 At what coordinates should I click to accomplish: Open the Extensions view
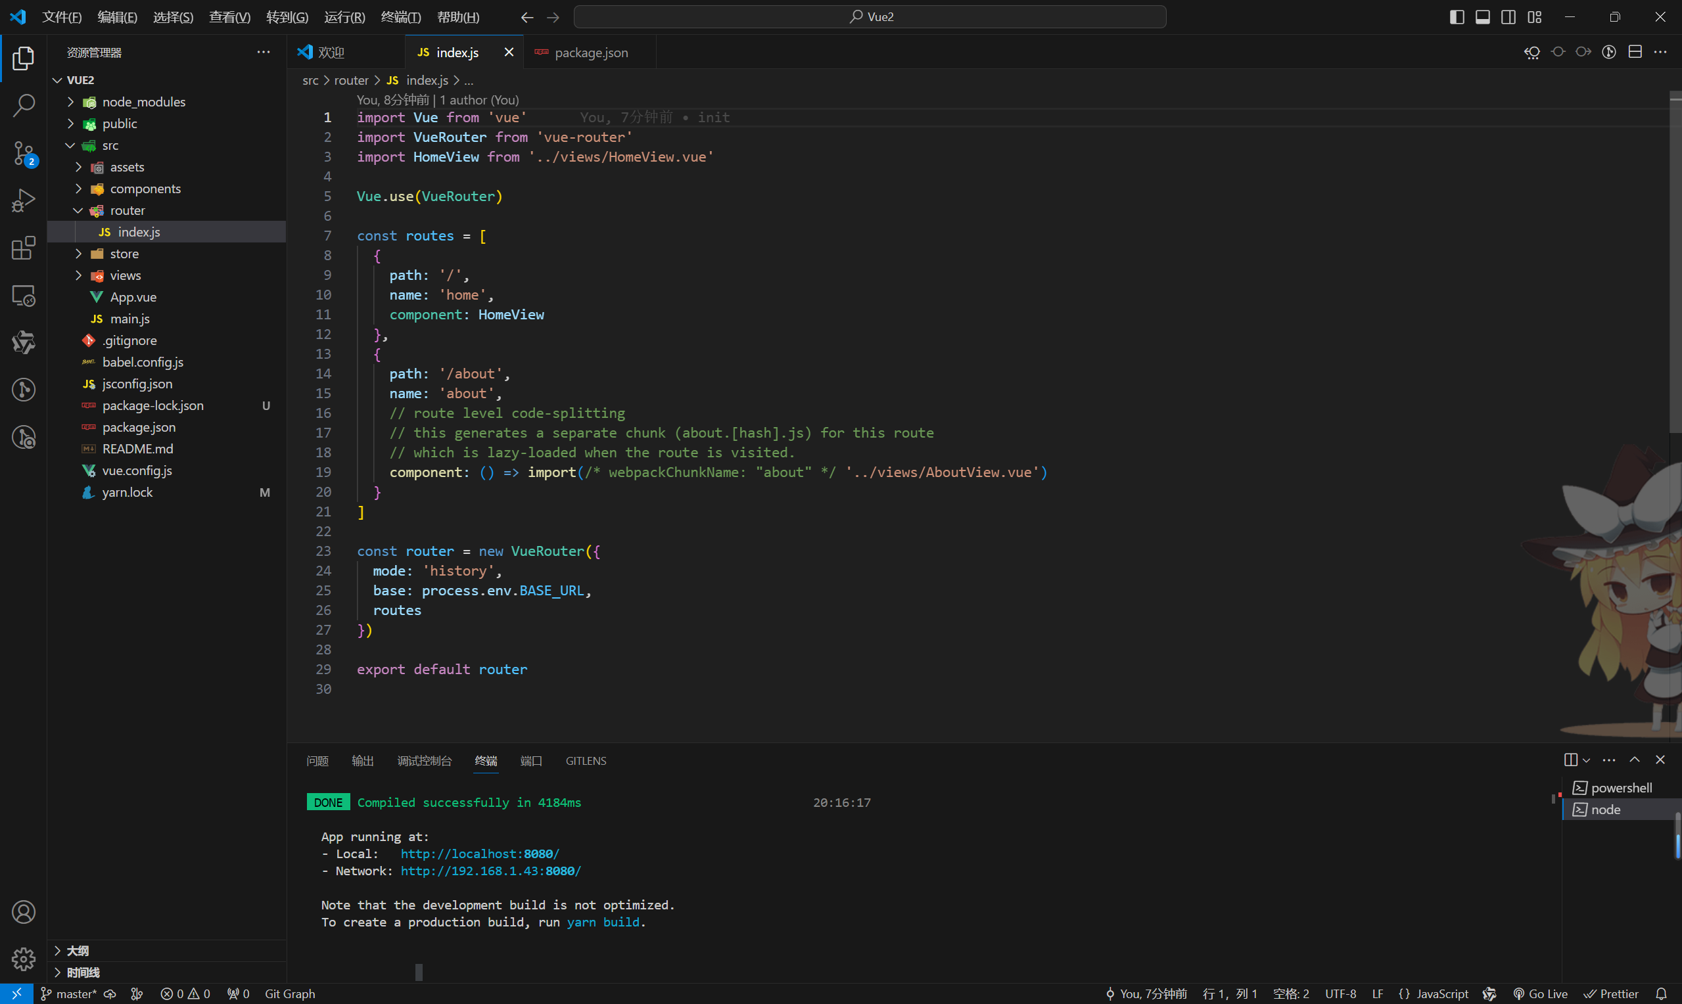coord(24,248)
